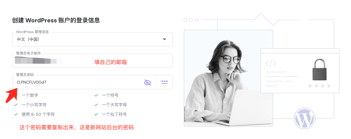Focus the administrator email field
The height and width of the screenshot is (139, 351).
click(93, 61)
